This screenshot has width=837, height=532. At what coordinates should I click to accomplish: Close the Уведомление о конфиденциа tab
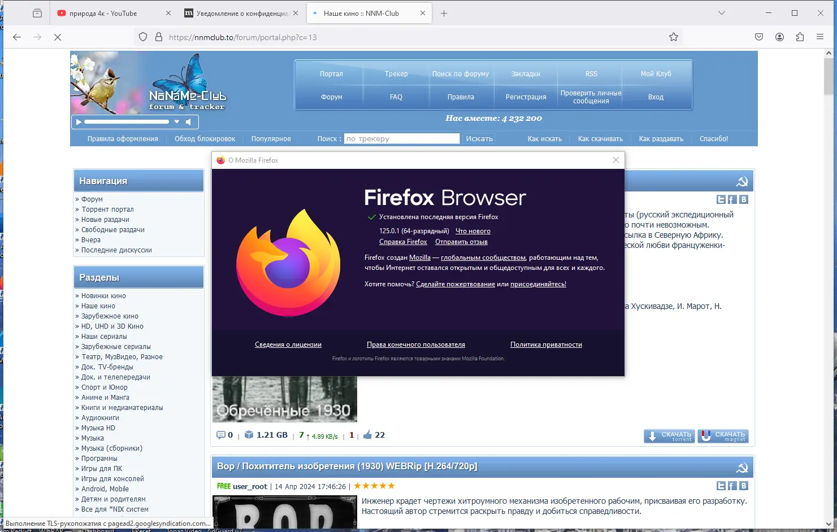[x=295, y=14]
